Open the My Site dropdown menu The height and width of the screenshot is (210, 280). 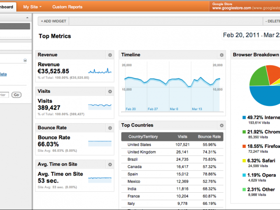pos(32,7)
